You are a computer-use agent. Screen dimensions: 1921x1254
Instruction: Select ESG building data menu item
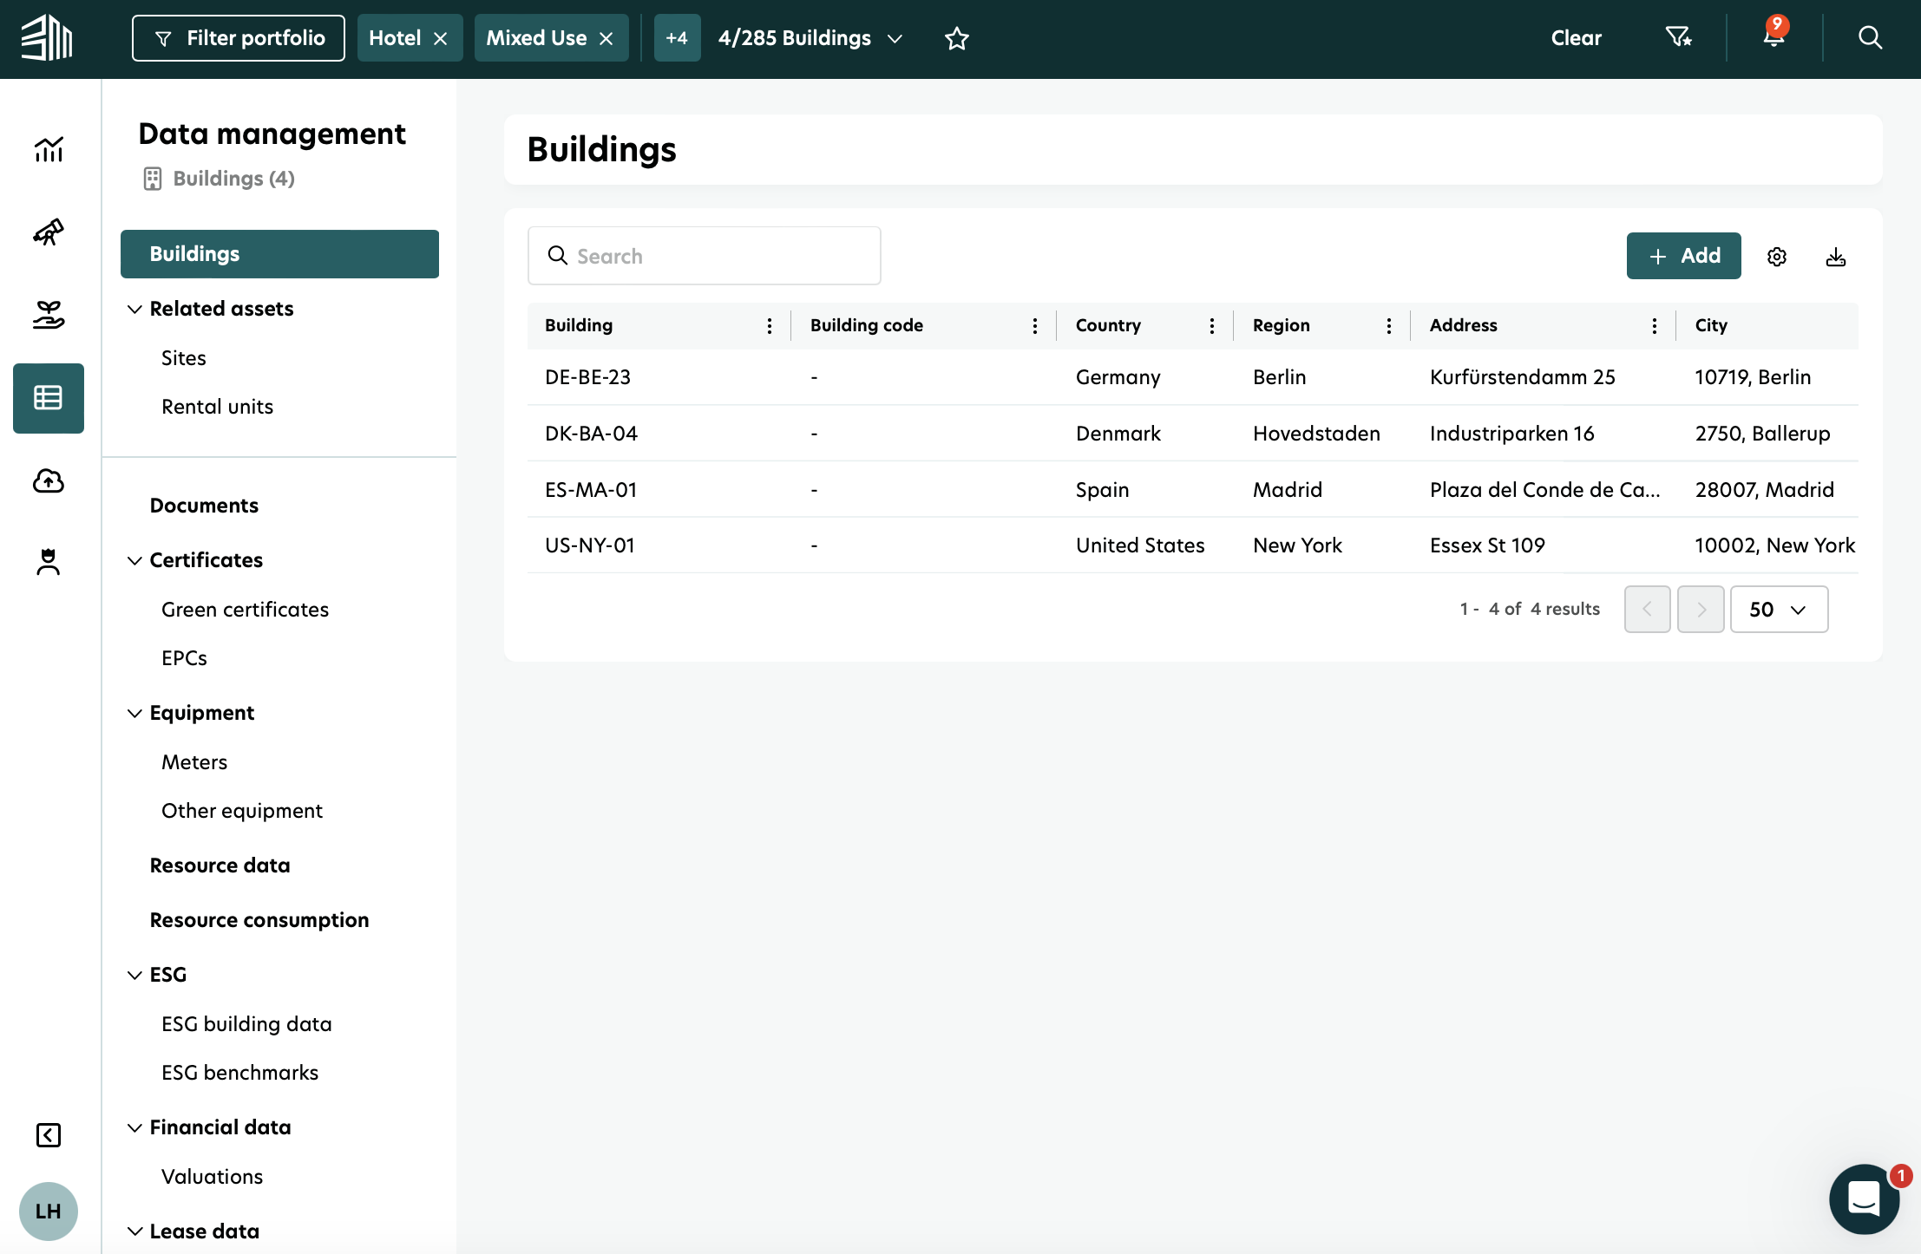[246, 1024]
